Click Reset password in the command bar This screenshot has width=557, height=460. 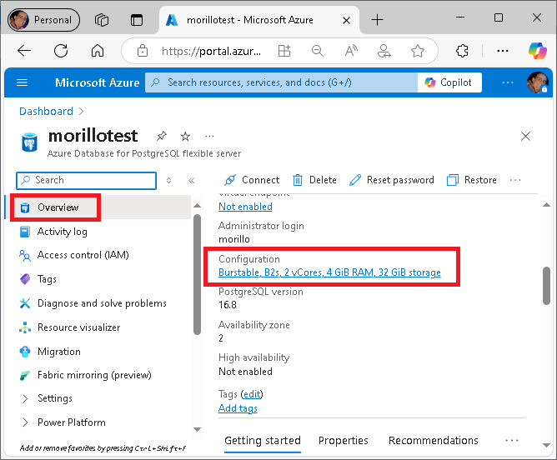(x=391, y=180)
